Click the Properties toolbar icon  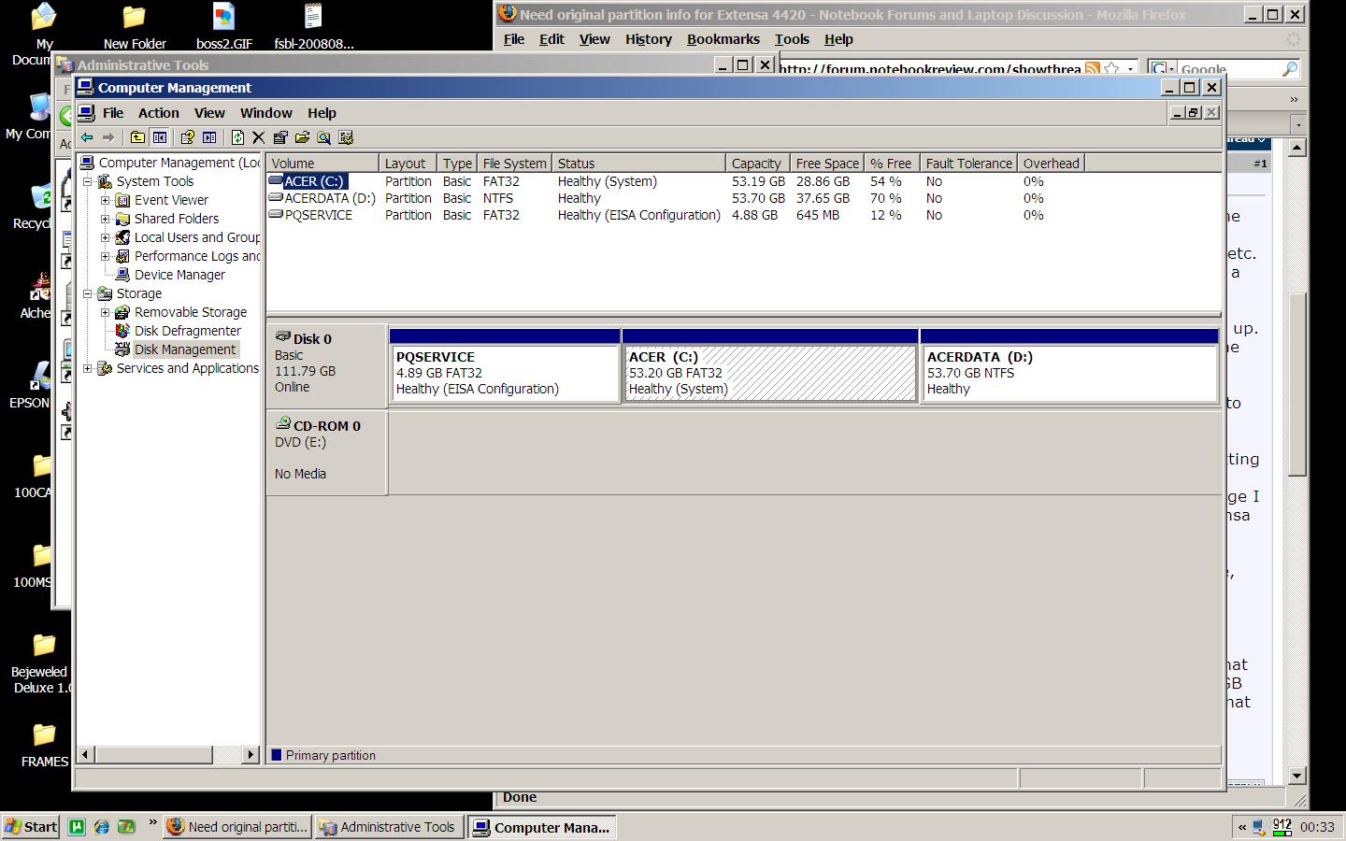pos(280,137)
